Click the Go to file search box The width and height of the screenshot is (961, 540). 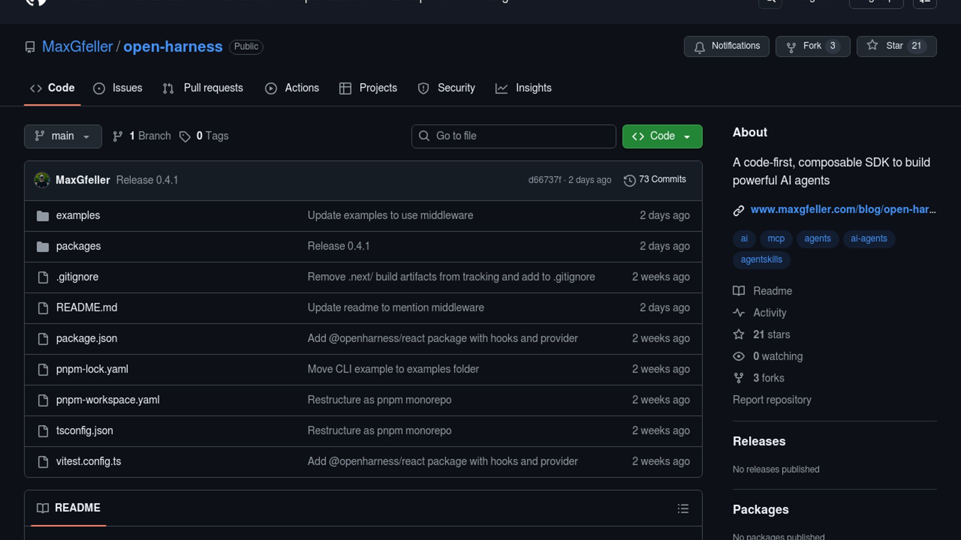tap(514, 136)
